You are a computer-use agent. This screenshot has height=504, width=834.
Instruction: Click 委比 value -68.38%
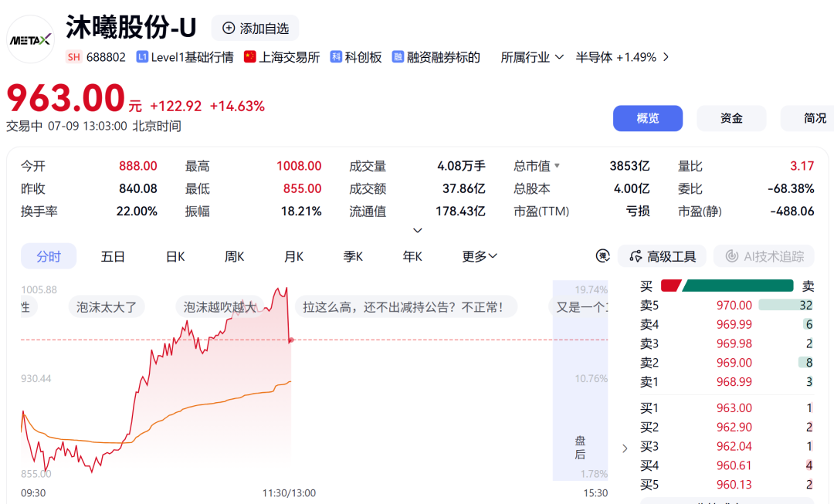[791, 189]
